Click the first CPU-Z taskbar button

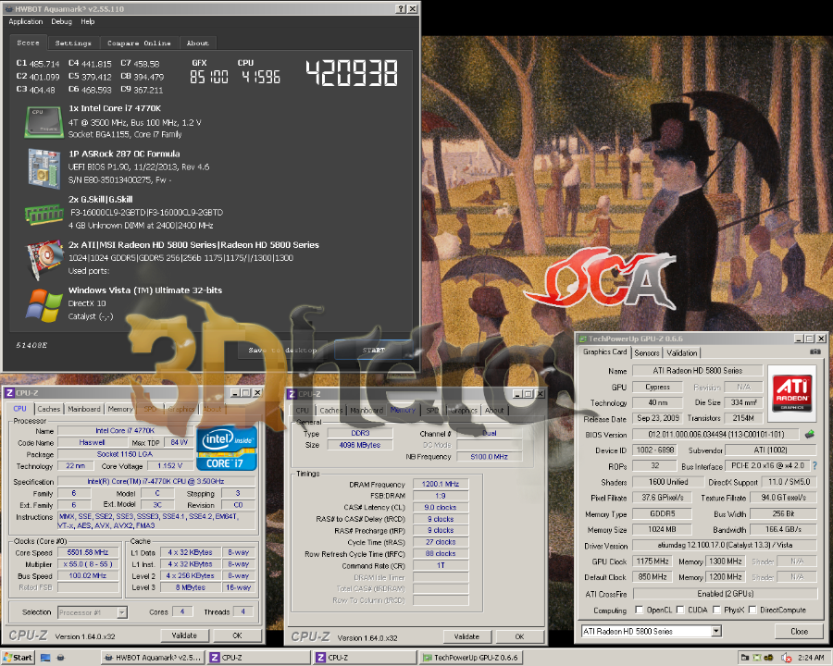coord(258,658)
